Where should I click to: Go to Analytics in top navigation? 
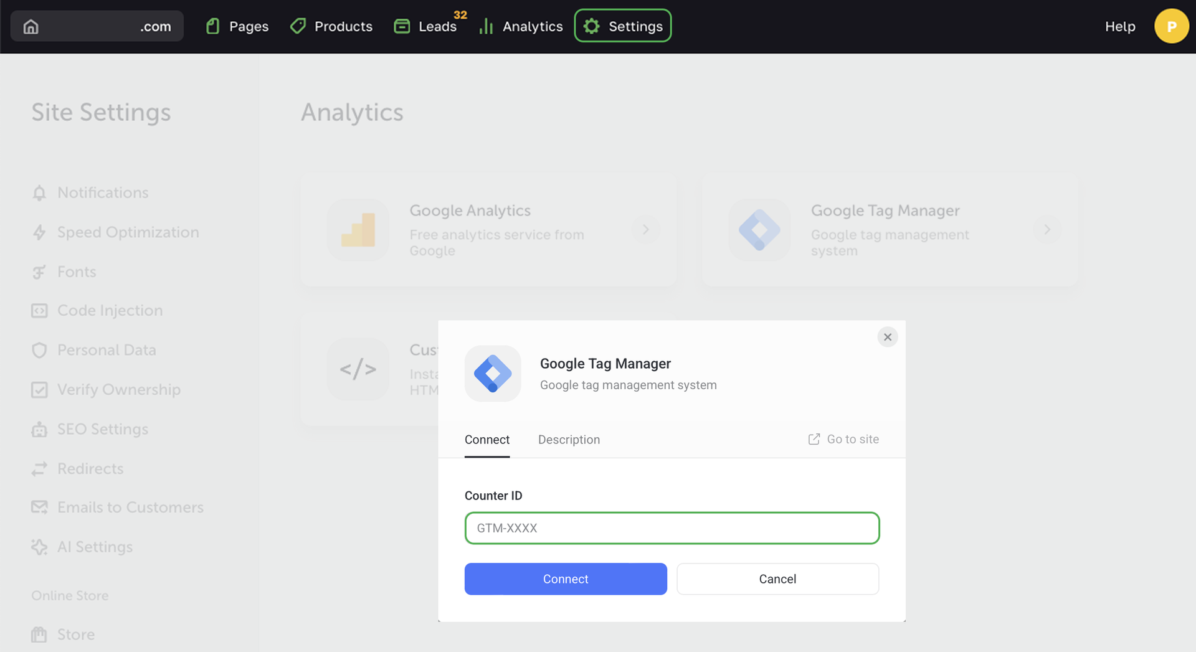pyautogui.click(x=521, y=26)
